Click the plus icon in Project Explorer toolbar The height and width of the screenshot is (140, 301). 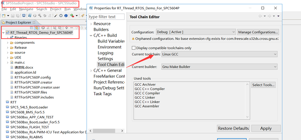(x=66, y=28)
